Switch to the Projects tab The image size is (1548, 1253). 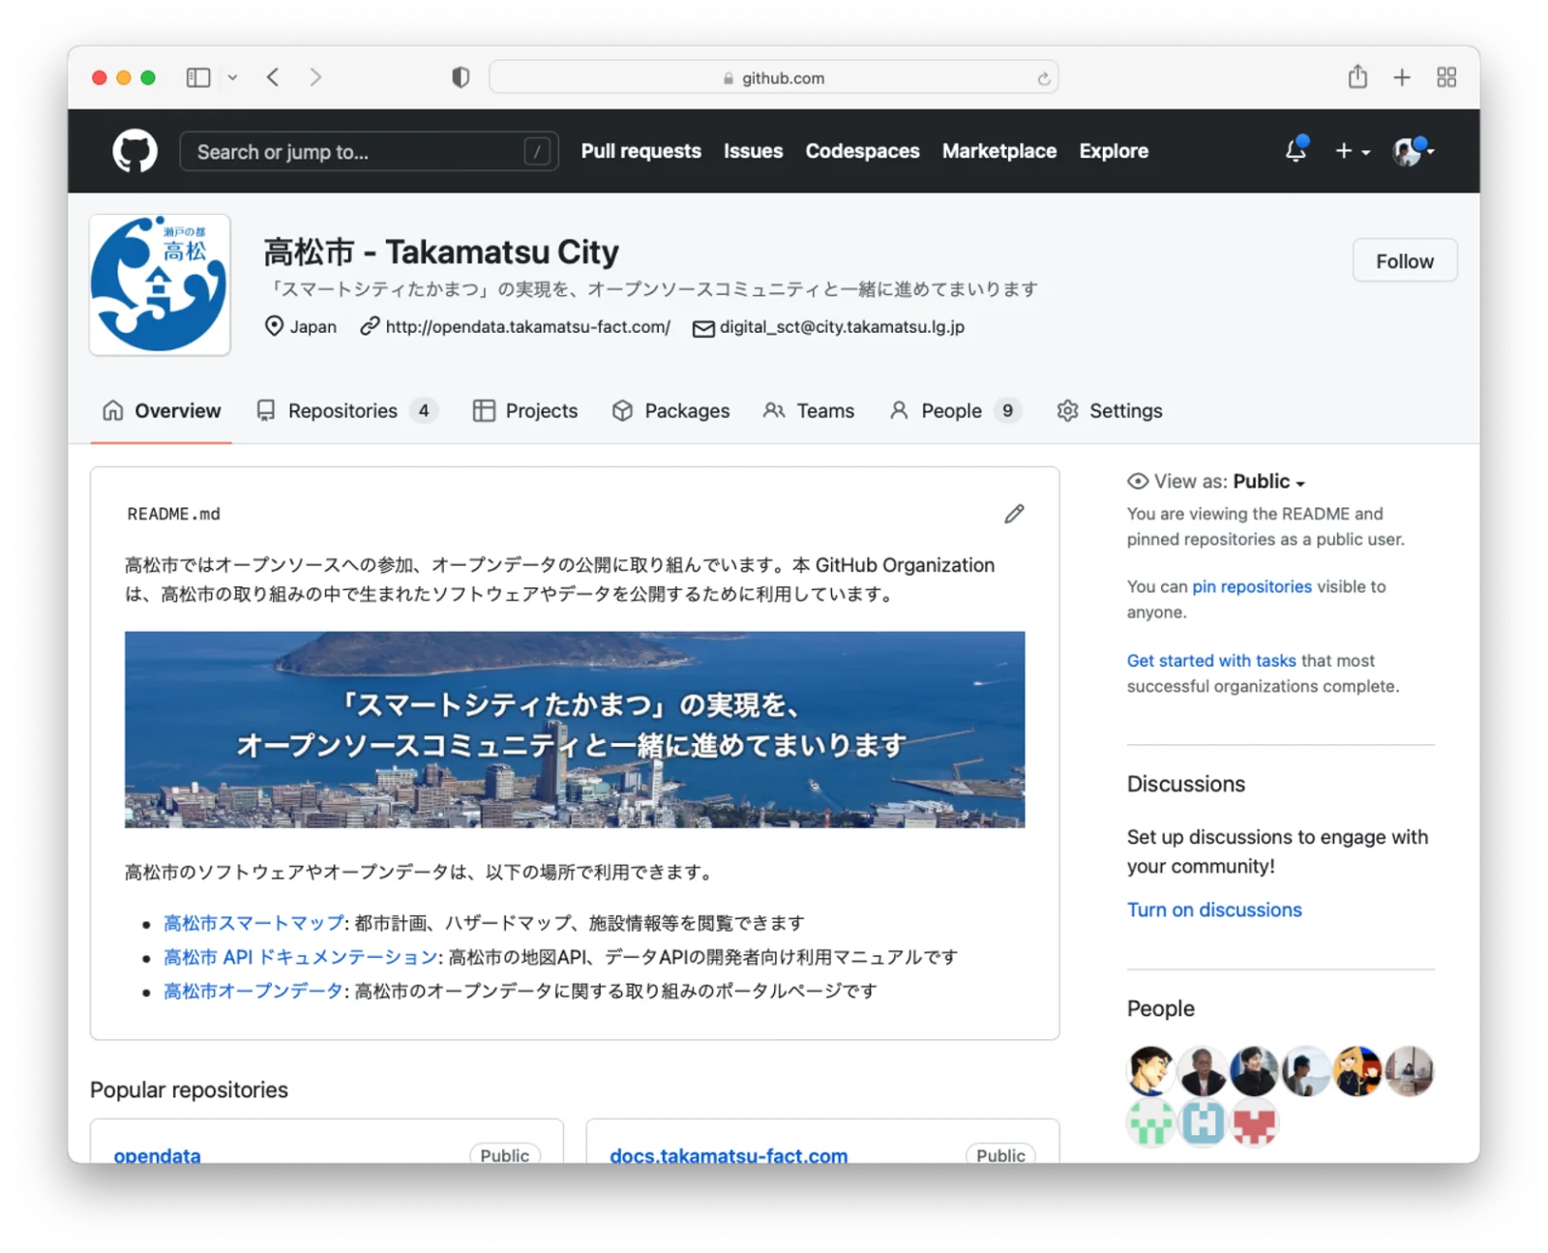pyautogui.click(x=525, y=411)
